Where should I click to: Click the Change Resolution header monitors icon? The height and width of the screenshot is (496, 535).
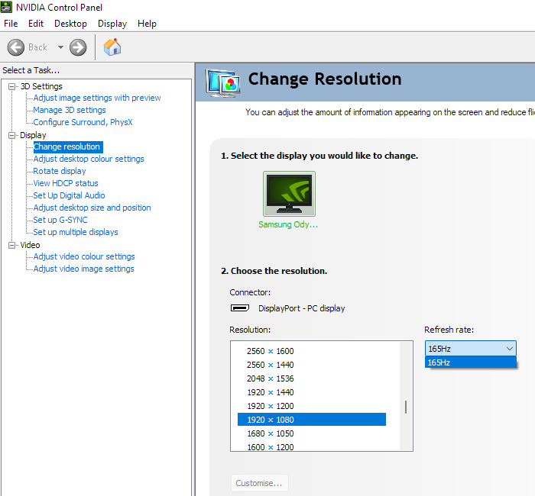[x=222, y=82]
